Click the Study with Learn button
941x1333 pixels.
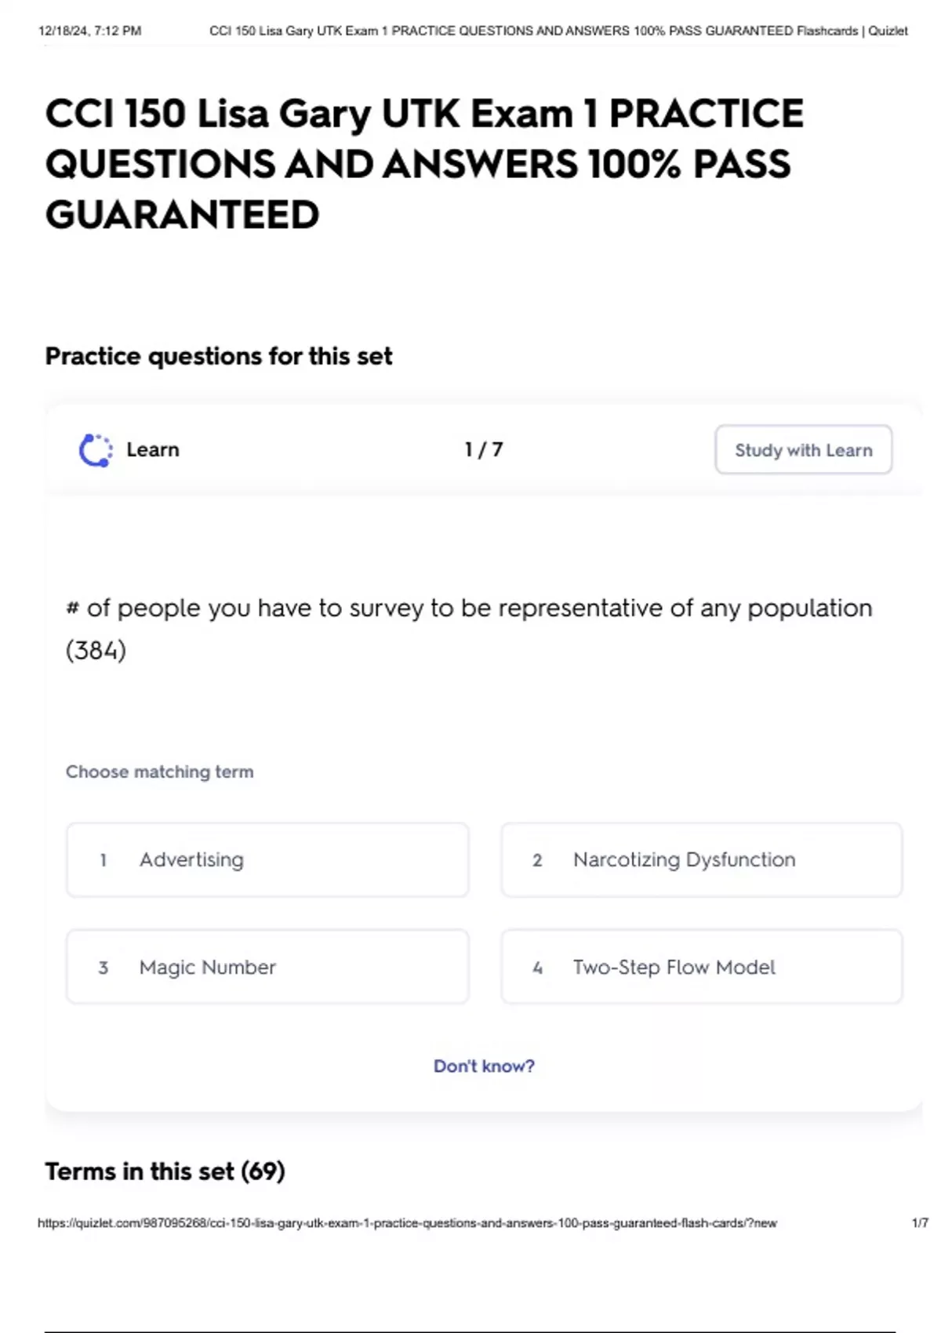pyautogui.click(x=803, y=449)
